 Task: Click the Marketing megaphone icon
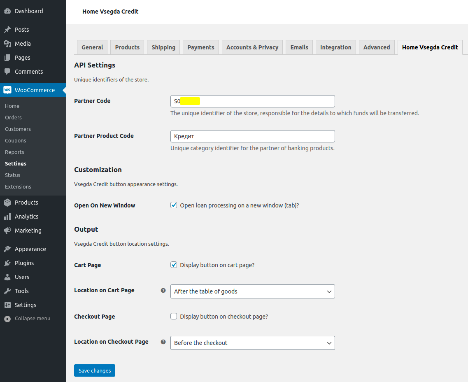pos(7,231)
